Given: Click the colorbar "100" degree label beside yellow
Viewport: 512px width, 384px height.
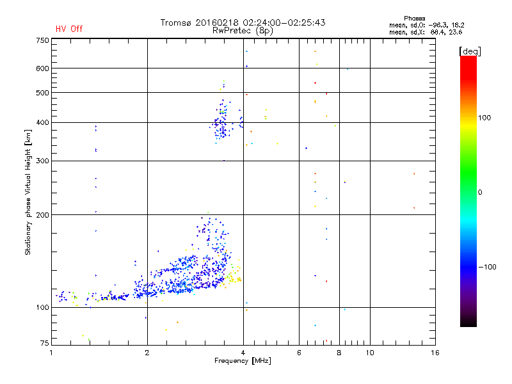Looking at the screenshot, I should (484, 118).
